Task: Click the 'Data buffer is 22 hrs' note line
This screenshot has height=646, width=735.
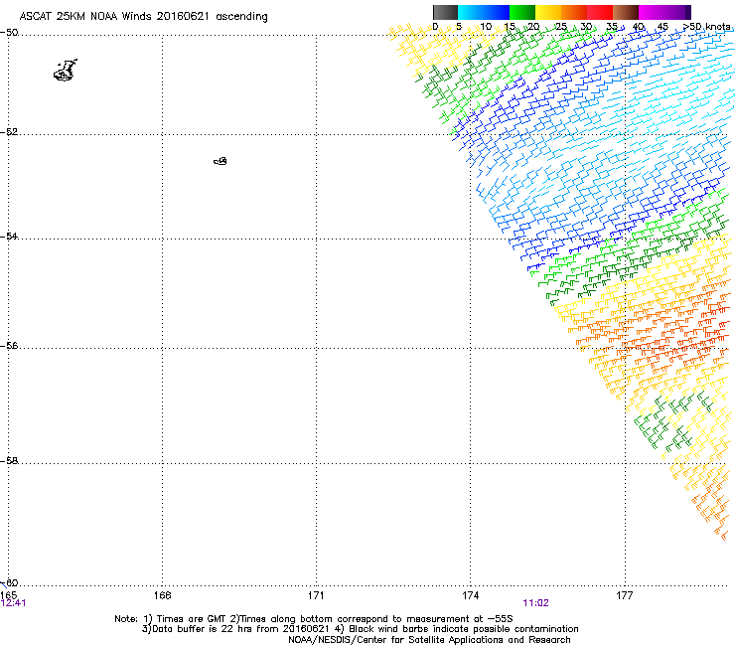Action: click(x=360, y=629)
